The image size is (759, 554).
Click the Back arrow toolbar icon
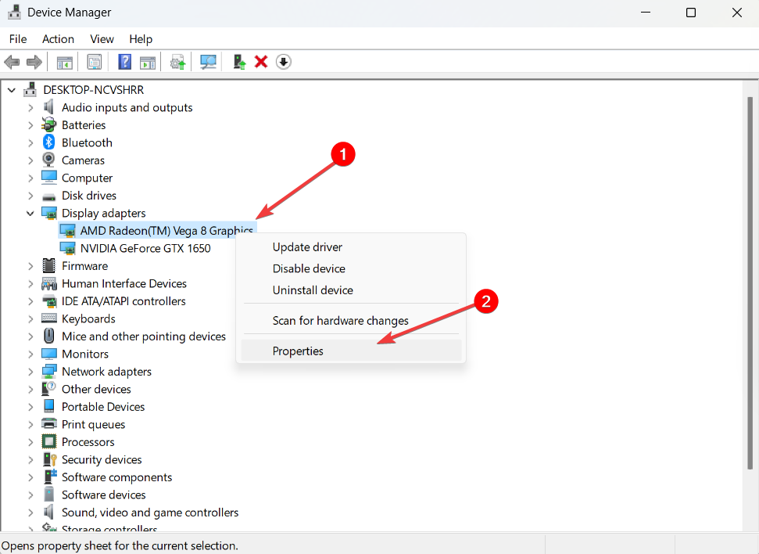point(12,62)
